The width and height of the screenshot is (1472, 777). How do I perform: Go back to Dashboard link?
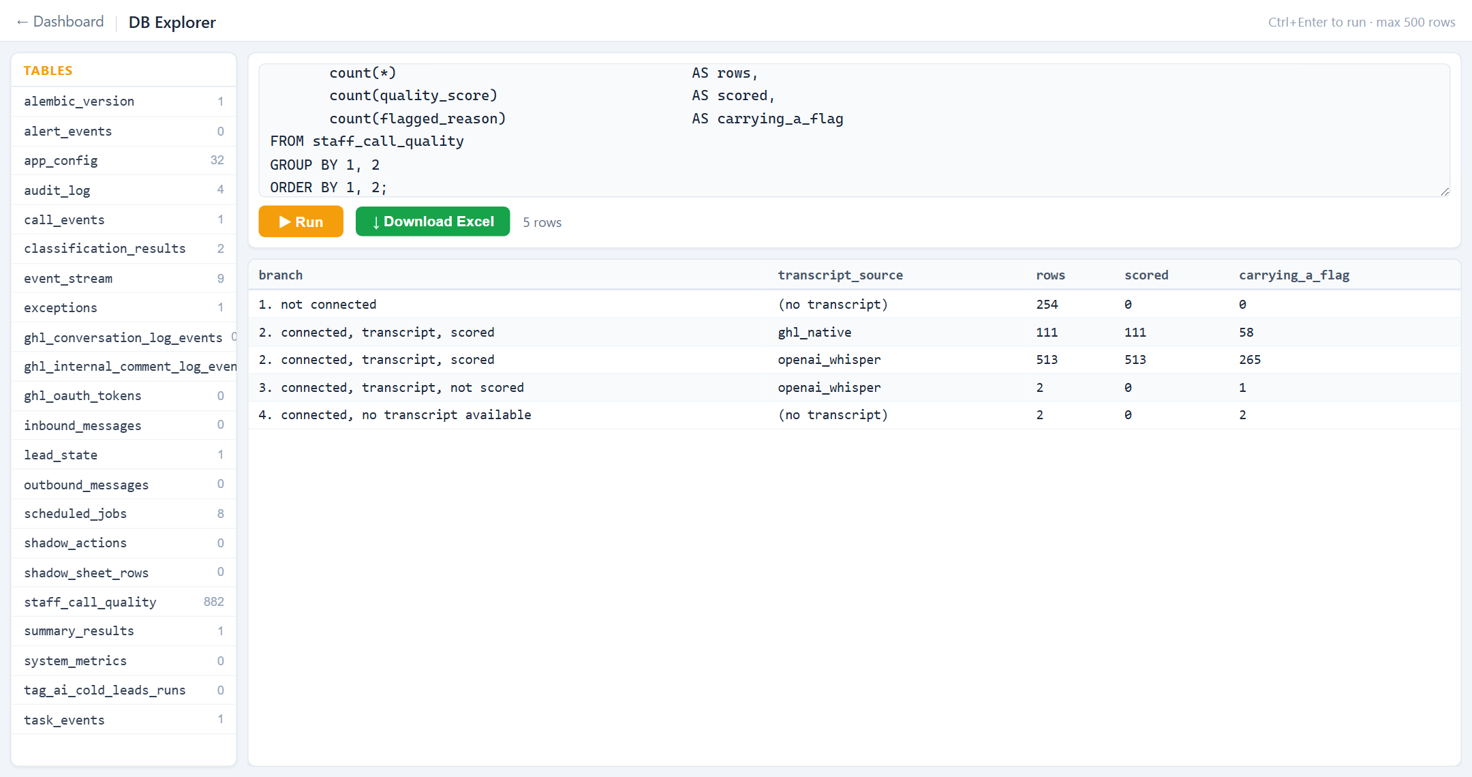click(60, 22)
